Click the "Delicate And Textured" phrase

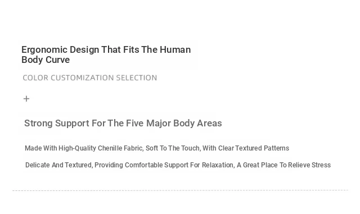coord(58,165)
